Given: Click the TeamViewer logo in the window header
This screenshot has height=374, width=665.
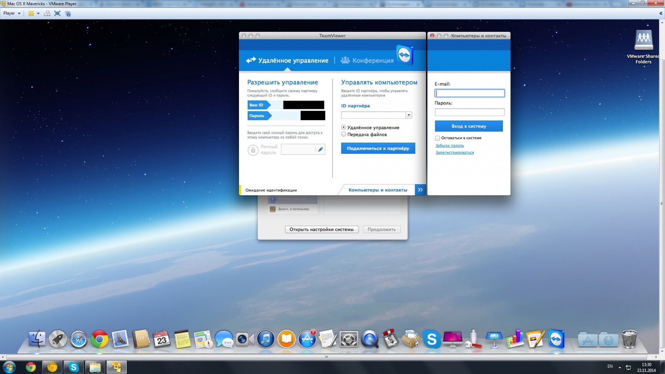Looking at the screenshot, I should click(404, 55).
